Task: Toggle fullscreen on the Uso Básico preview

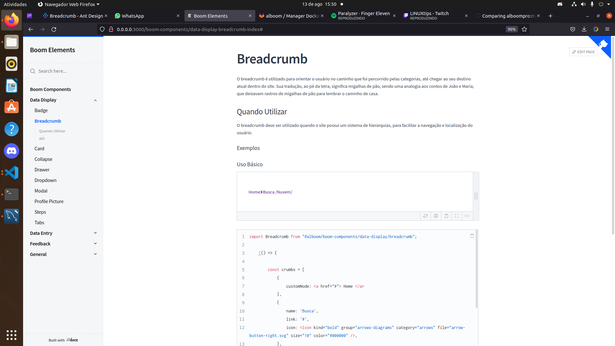Action: tap(457, 216)
